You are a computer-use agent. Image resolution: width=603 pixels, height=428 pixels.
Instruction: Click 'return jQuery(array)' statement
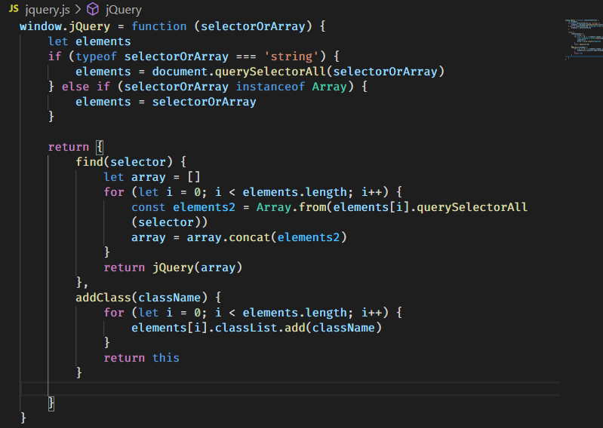(x=173, y=267)
